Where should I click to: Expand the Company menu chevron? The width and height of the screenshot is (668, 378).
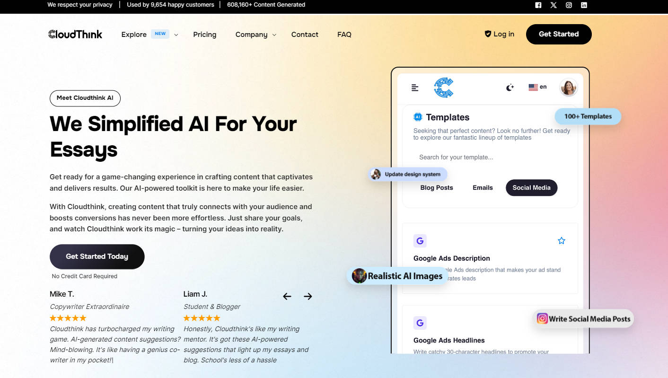tap(274, 35)
